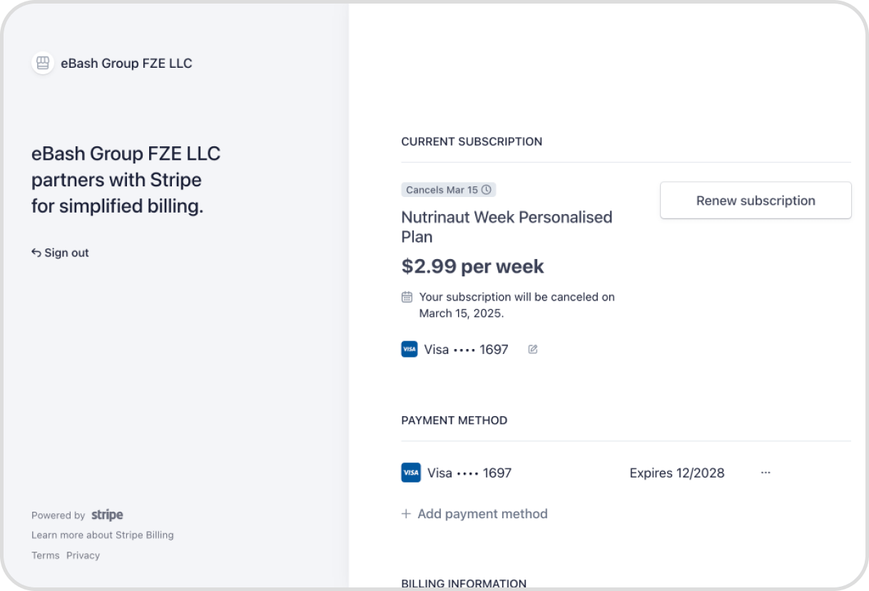Click the Expires 12/2028 text
This screenshot has width=869, height=591.
[x=677, y=473]
